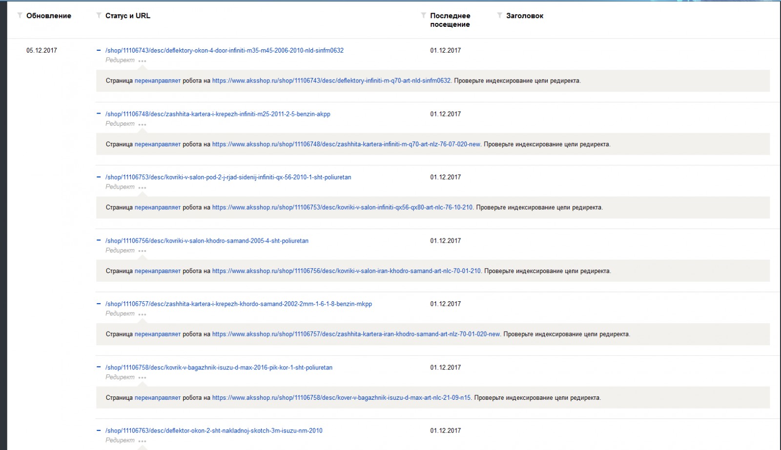
Task: Open the /shop/11106756 kovriki-v-salon-khodro-samand link
Action: pos(207,240)
